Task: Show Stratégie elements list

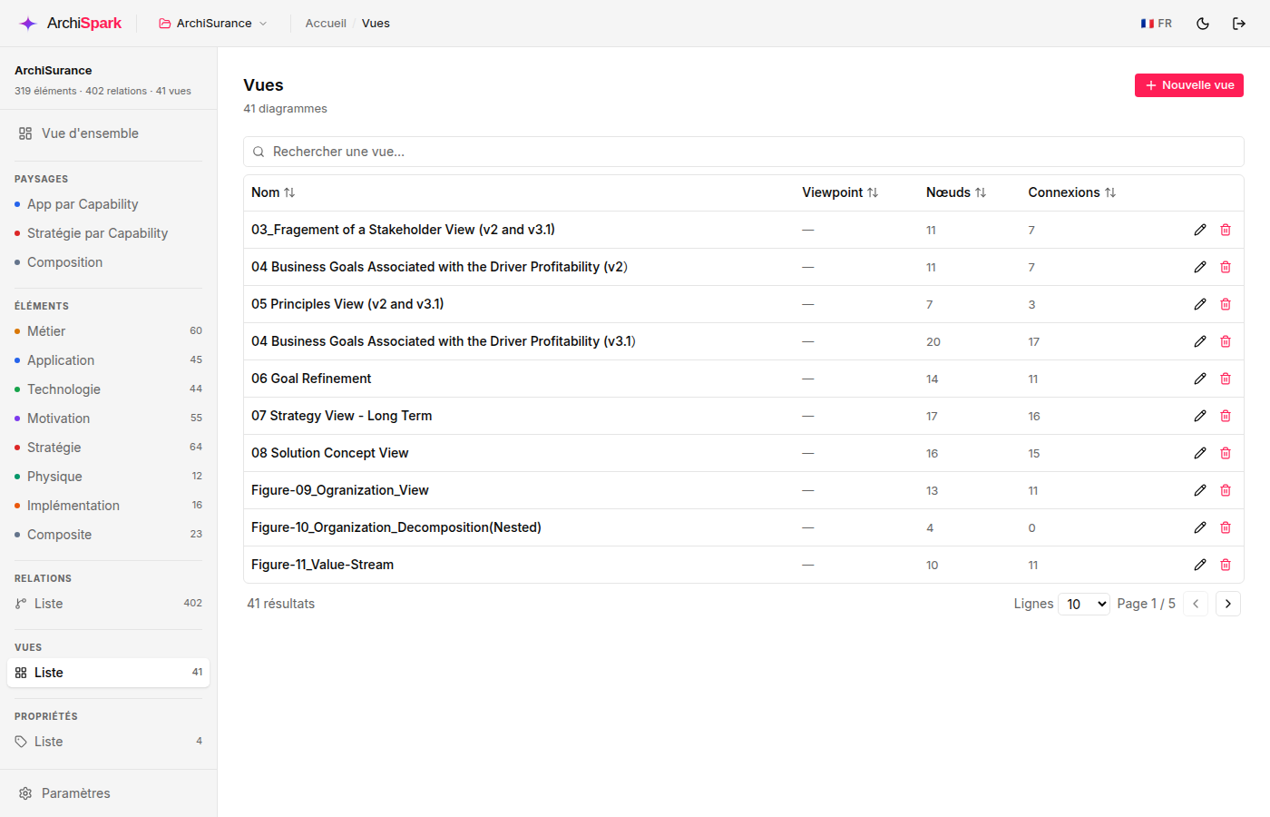Action: 109,448
